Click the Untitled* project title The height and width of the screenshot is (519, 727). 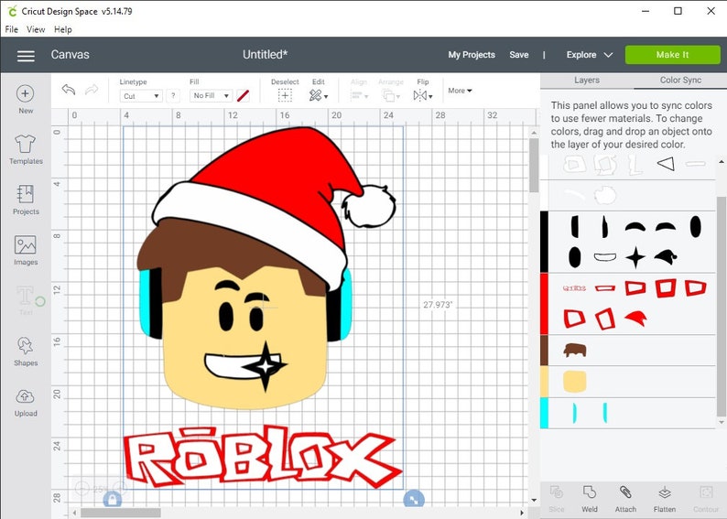(x=266, y=54)
